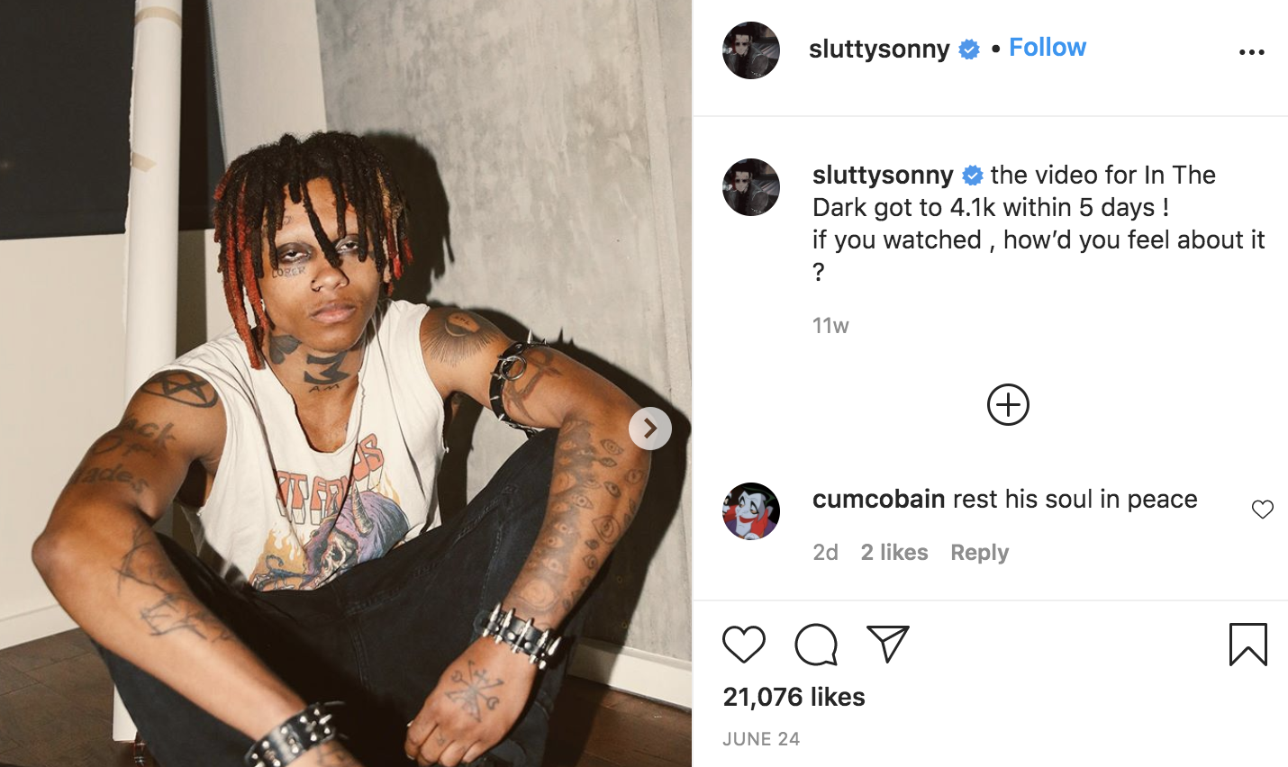Save post with the bookmark icon

[1248, 645]
